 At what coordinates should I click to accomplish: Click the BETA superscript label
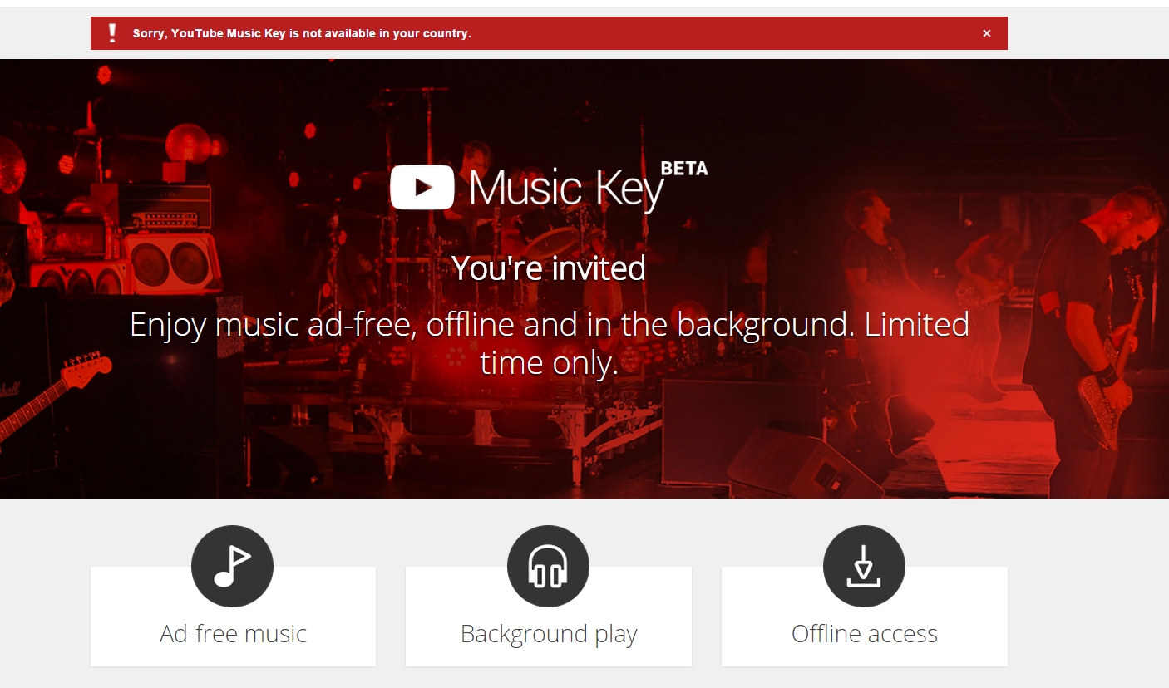[x=684, y=168]
